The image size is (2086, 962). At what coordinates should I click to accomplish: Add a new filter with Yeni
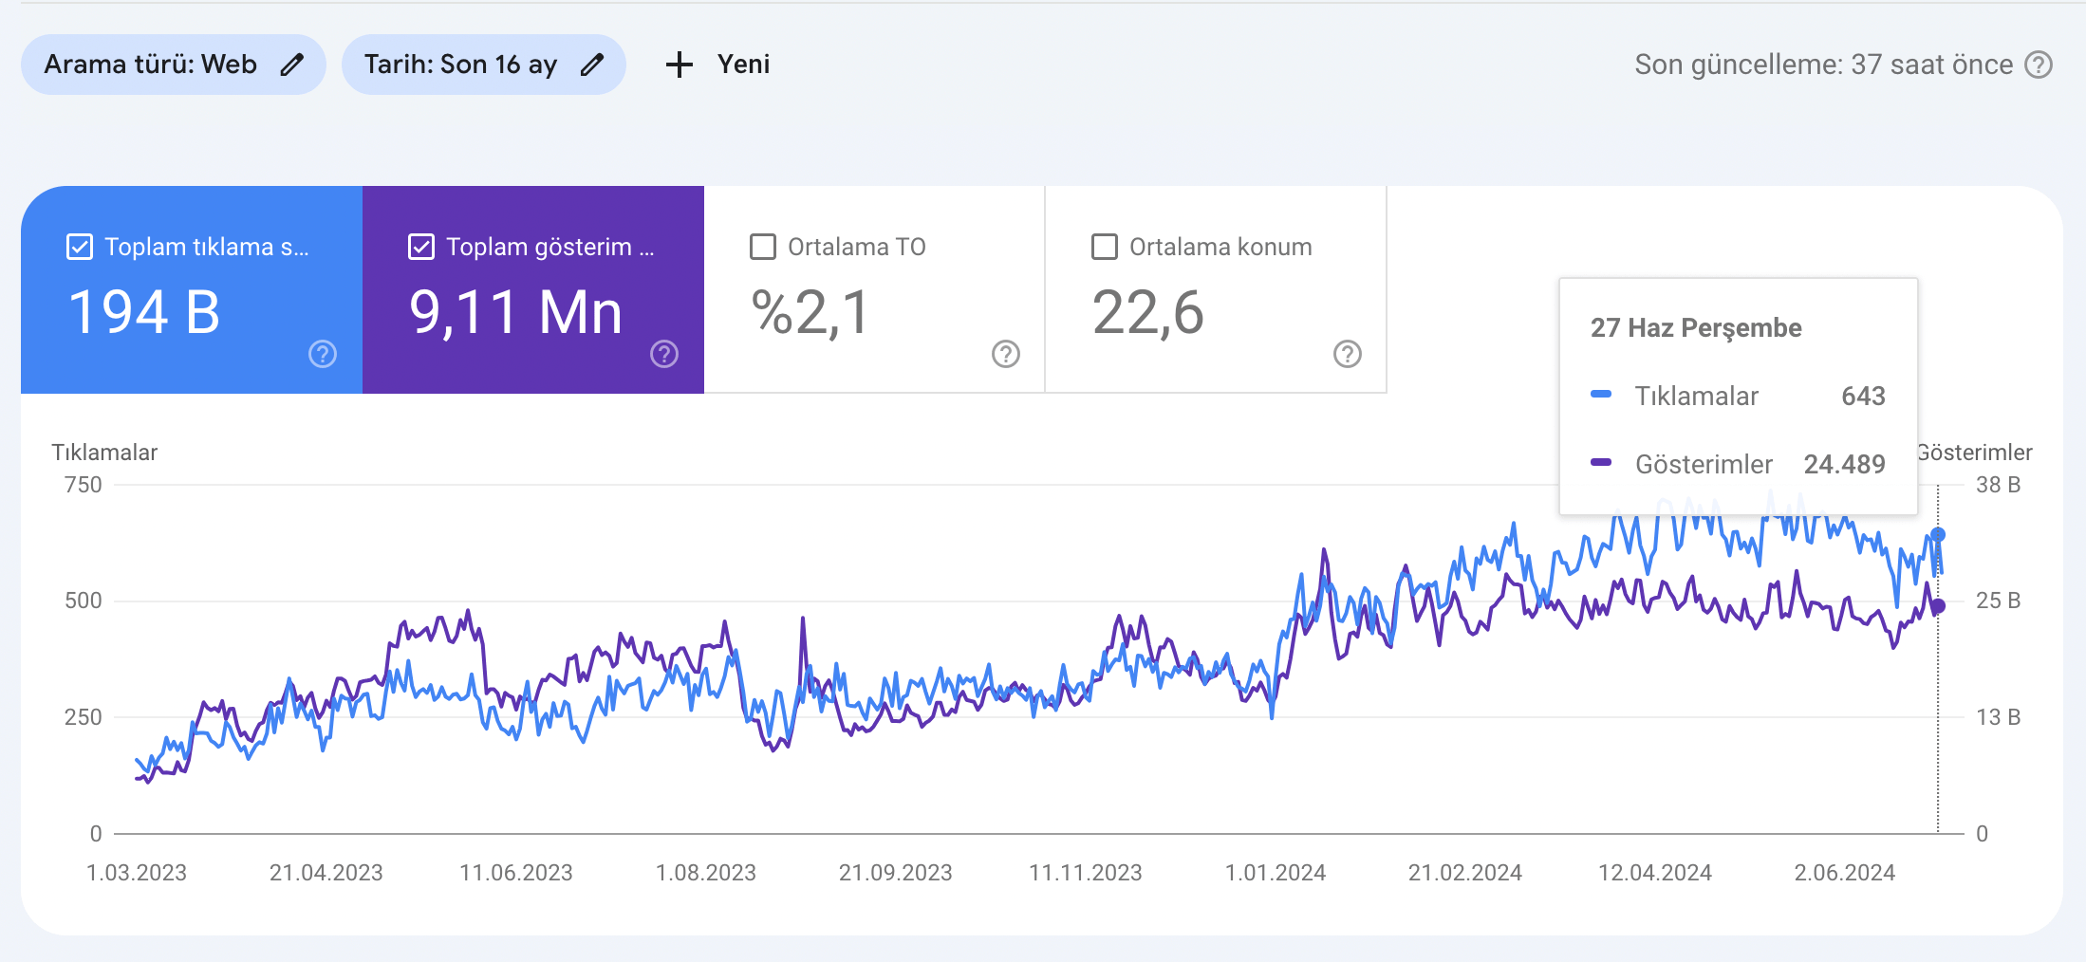click(718, 65)
